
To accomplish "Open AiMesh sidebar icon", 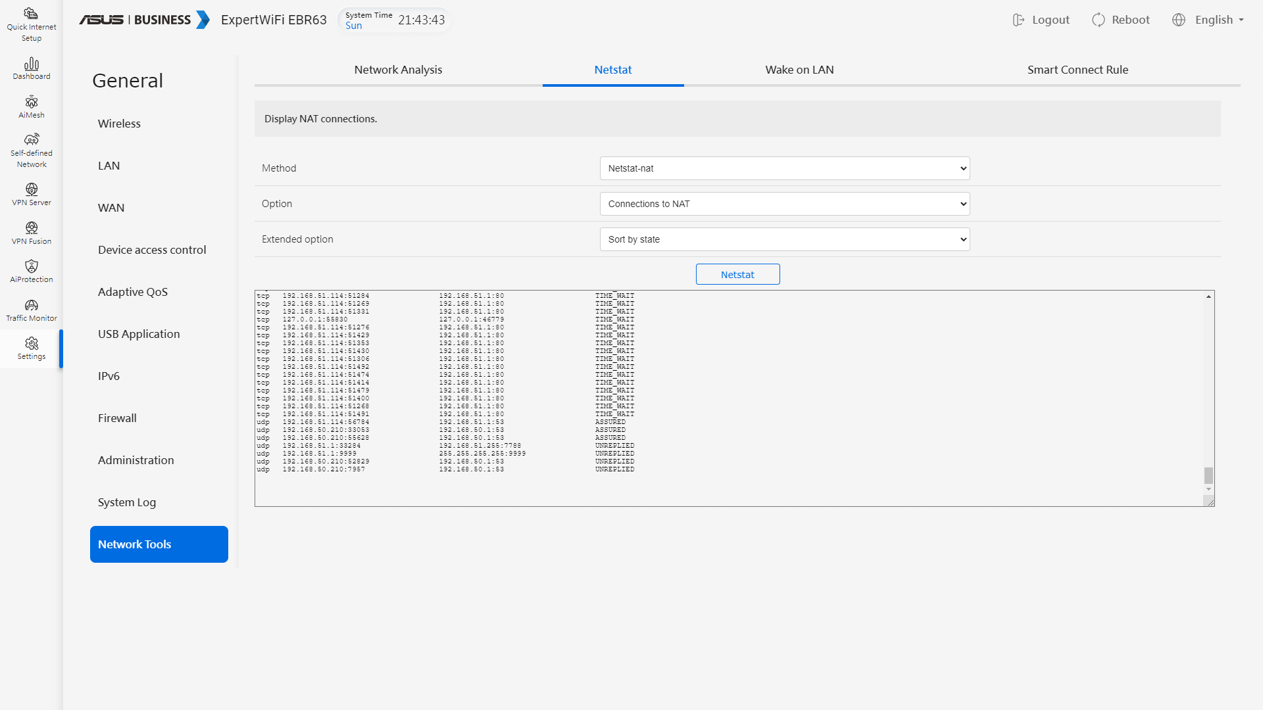I will pos(31,107).
